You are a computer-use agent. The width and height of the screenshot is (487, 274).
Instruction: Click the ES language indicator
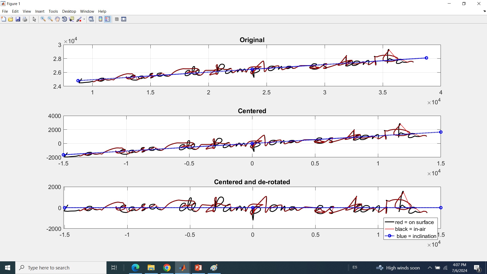click(355, 267)
